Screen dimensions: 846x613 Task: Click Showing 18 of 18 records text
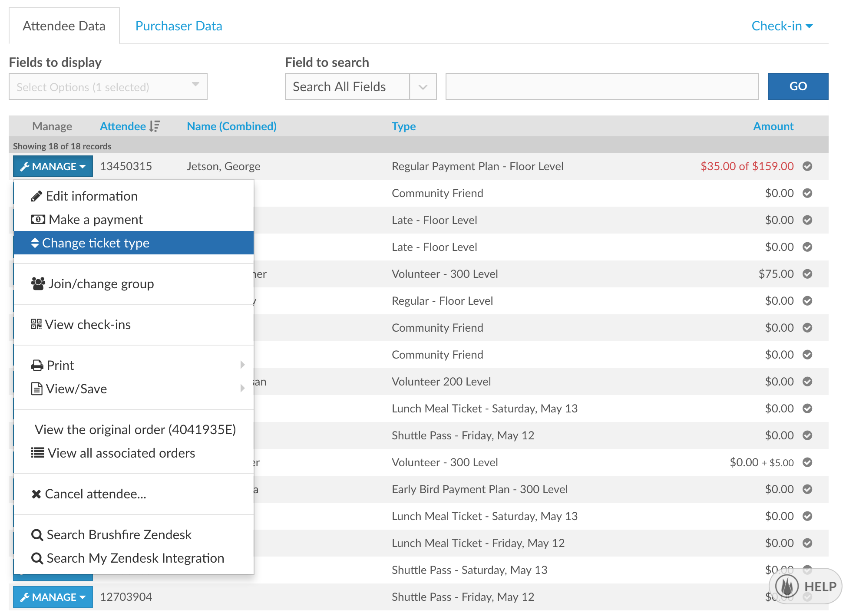click(62, 146)
